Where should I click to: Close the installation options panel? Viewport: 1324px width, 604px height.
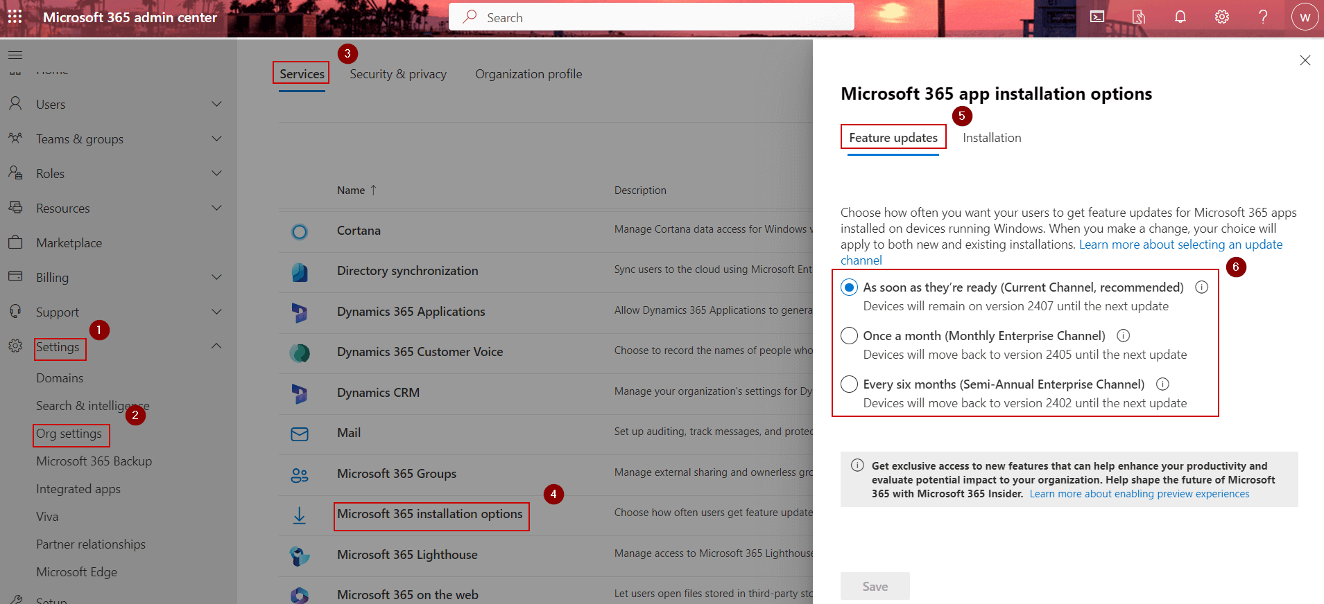pyautogui.click(x=1305, y=60)
